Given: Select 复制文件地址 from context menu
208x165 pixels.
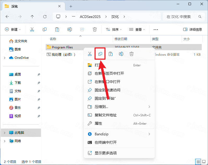Looking at the screenshot, I should pyautogui.click(x=106, y=115).
